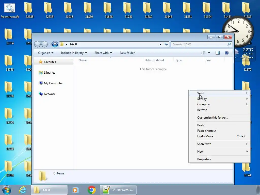Select desktop folder 31682
The width and height of the screenshot is (260, 195).
[148, 10]
